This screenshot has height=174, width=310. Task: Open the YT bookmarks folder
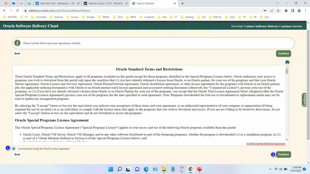(x=24, y=17)
